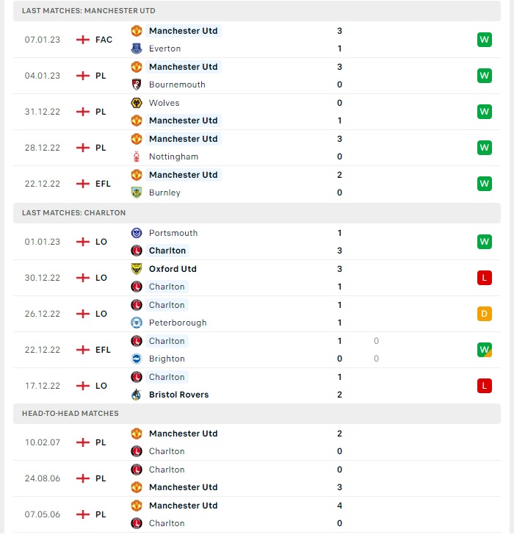Image resolution: width=514 pixels, height=535 pixels.
Task: Click the Oxford Utd crest icon
Action: (137, 269)
